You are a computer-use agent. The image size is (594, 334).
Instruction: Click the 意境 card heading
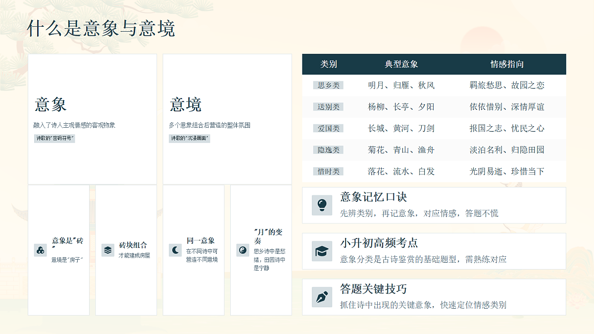click(x=186, y=104)
